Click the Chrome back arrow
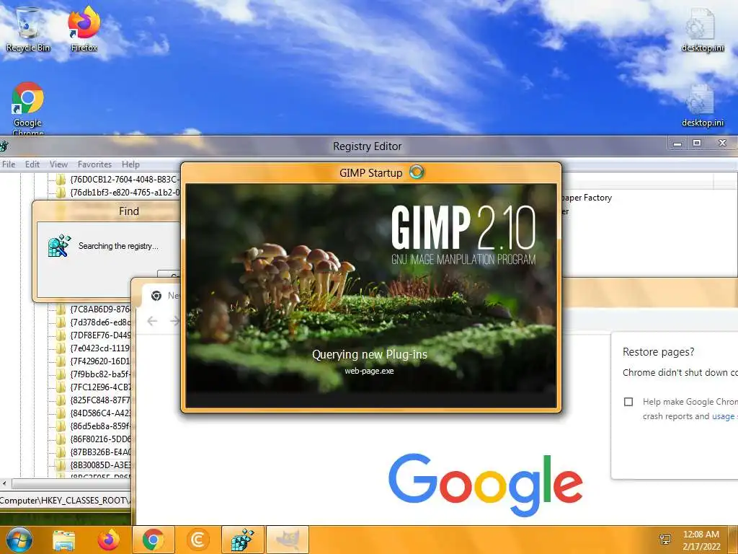Viewport: 738px width, 554px height. pyautogui.click(x=152, y=321)
